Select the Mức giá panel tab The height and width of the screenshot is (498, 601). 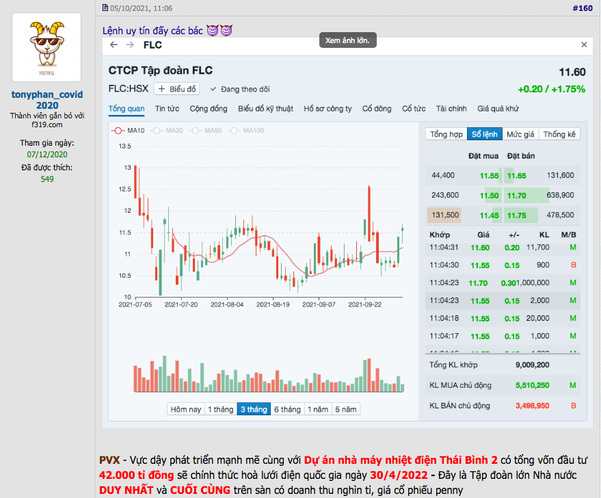coord(520,134)
